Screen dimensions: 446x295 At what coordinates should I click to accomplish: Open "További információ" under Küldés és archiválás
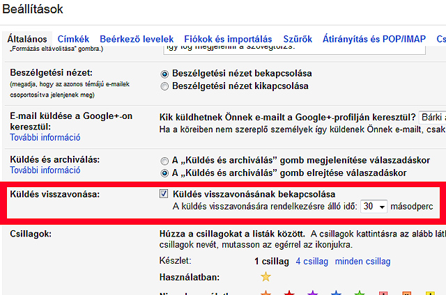point(45,170)
